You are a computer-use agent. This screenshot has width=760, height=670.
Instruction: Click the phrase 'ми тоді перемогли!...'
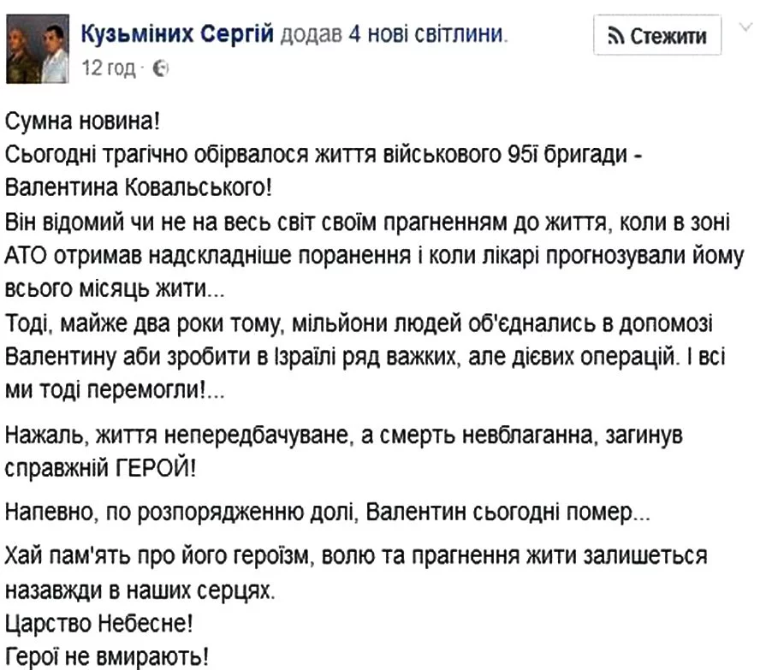(x=115, y=390)
